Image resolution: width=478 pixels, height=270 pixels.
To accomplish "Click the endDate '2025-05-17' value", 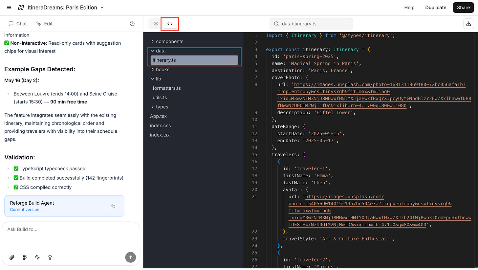I will coord(319,141).
